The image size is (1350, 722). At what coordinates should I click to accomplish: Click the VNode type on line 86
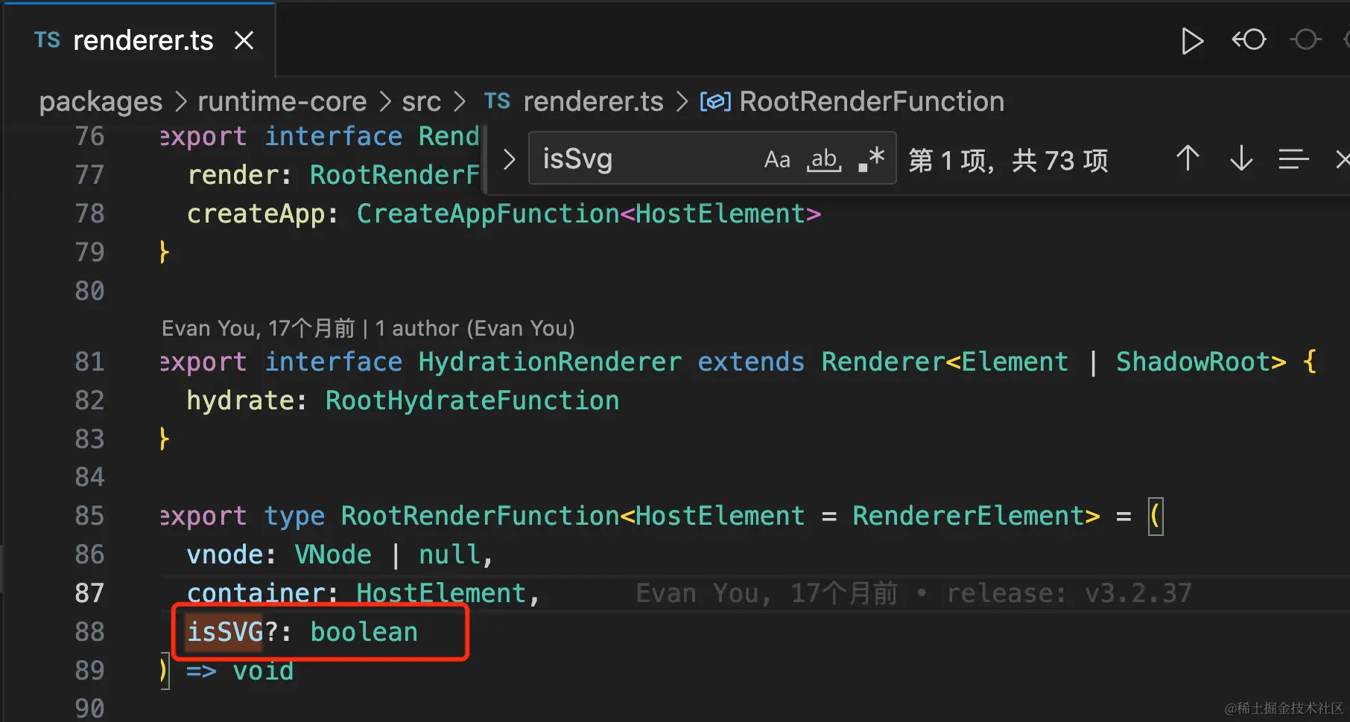(333, 555)
